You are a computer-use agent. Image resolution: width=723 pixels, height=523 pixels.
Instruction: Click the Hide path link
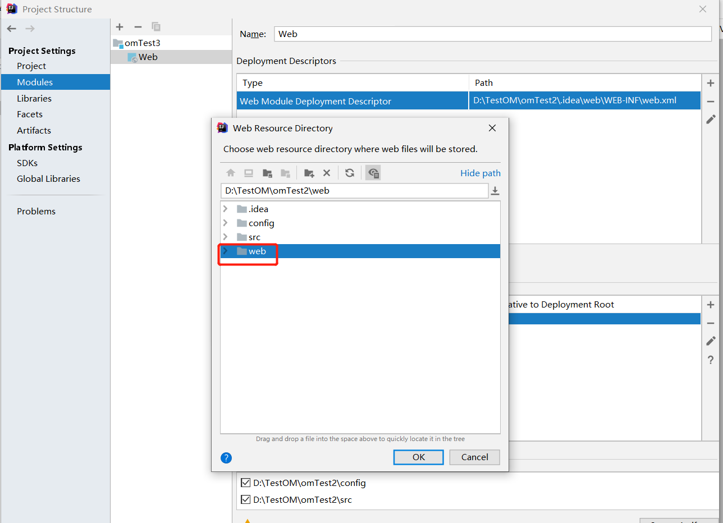tap(481, 173)
